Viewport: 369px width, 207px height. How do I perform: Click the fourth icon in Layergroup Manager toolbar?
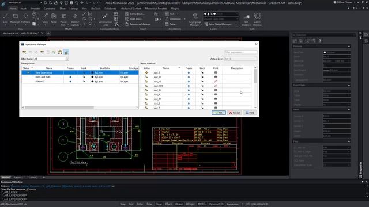(42, 52)
